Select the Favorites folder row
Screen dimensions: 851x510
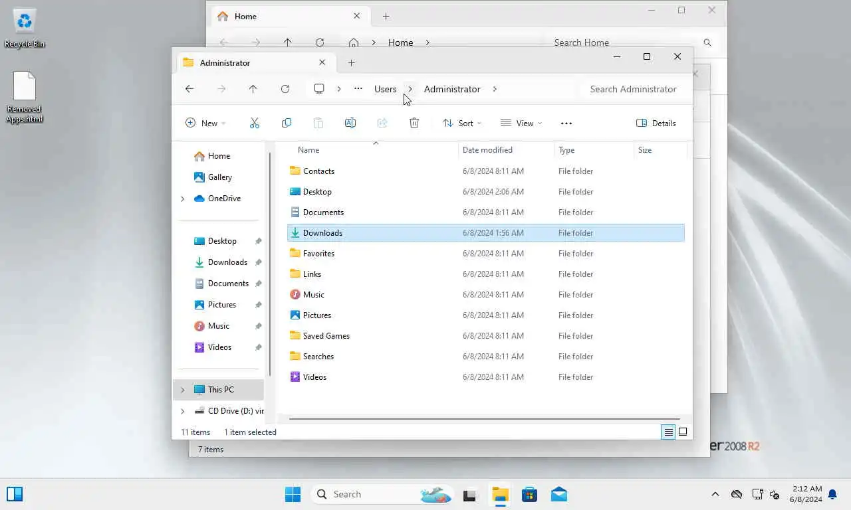pos(485,253)
